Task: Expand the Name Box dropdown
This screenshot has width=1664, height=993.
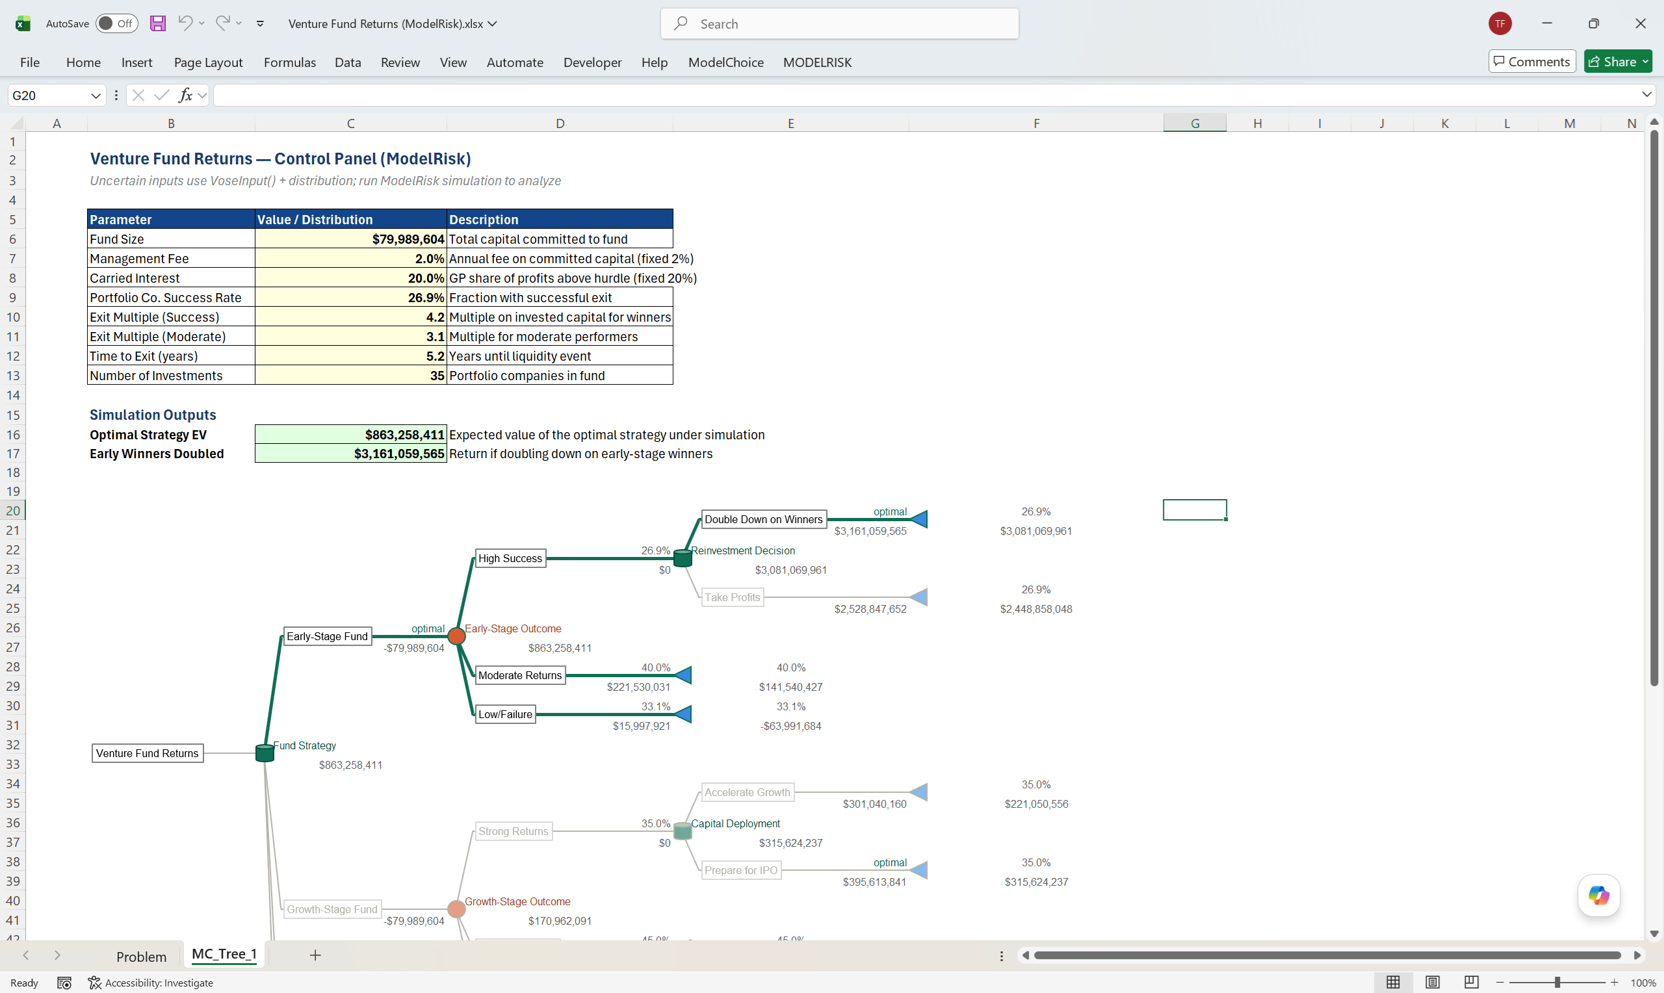Action: pos(96,96)
